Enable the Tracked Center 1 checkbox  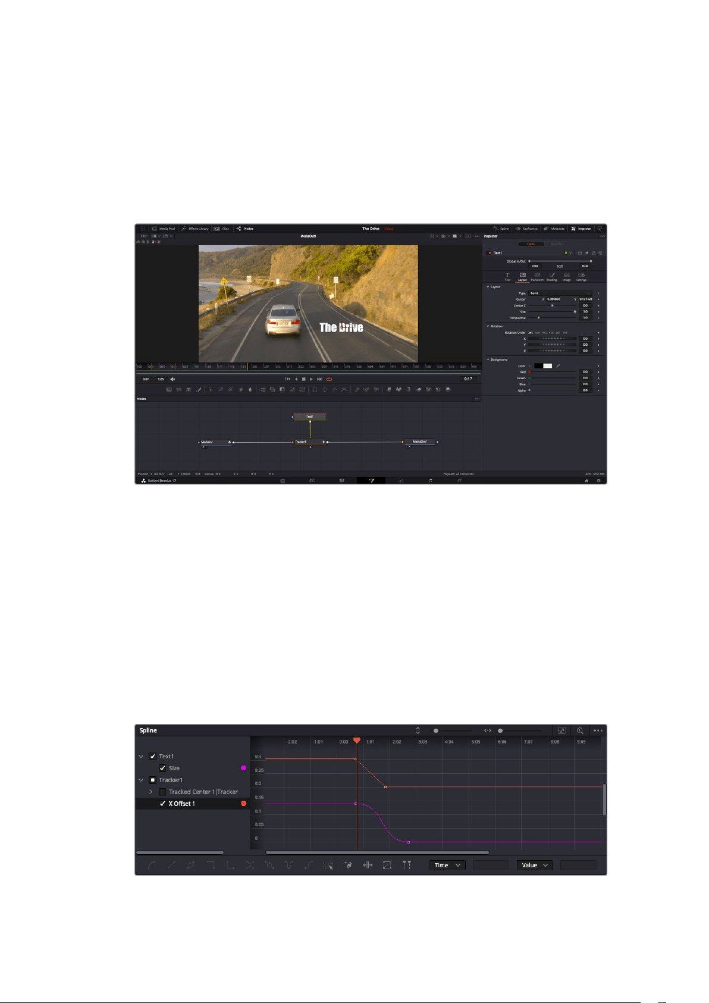[x=162, y=792]
